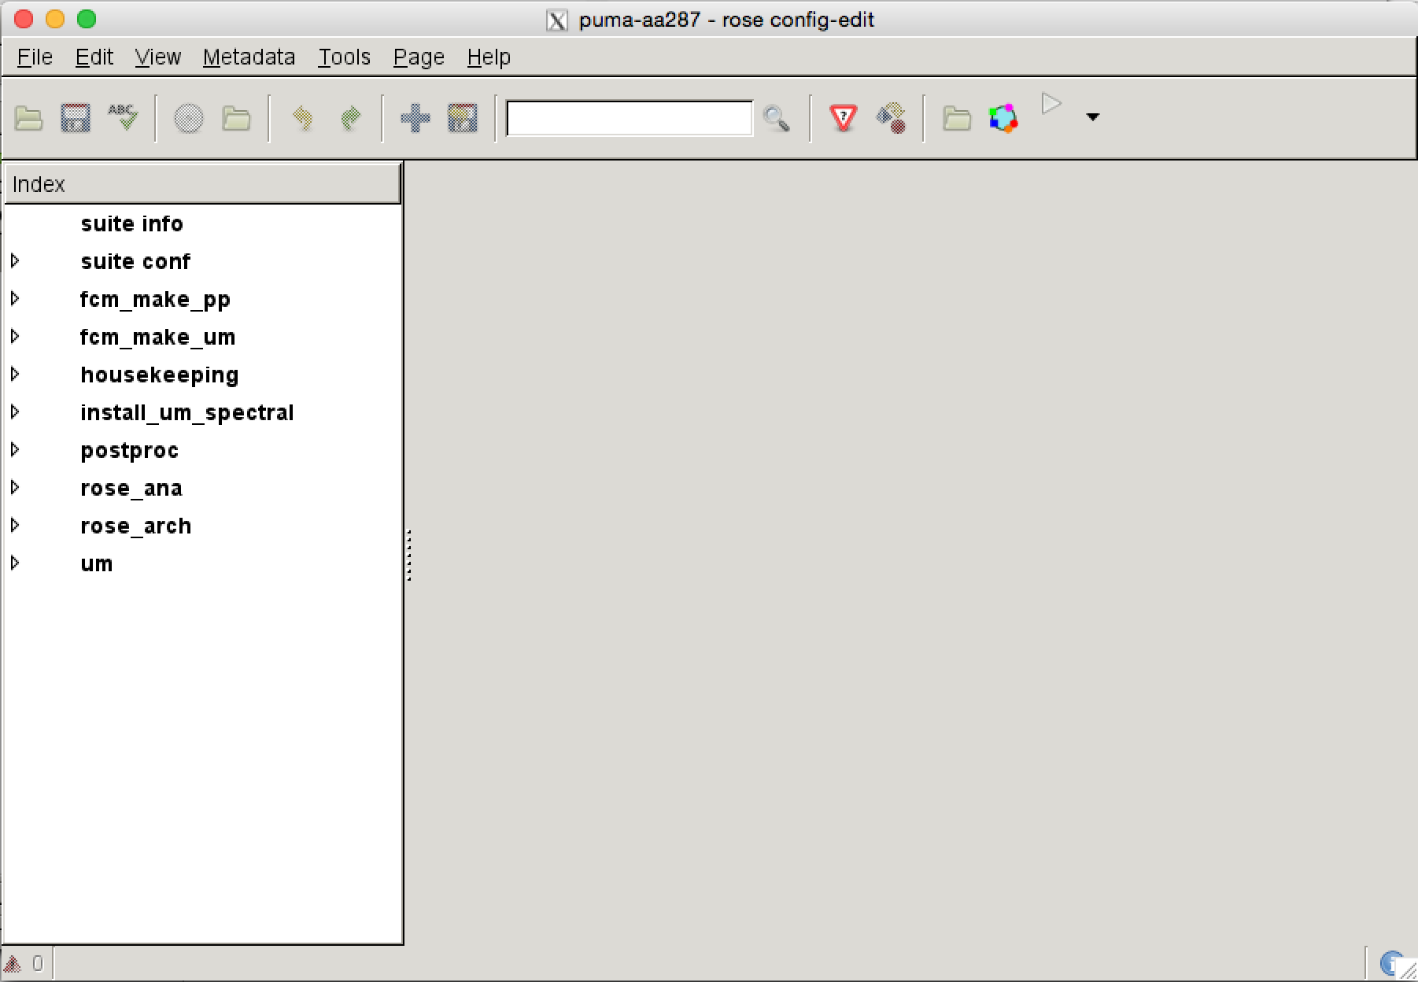The width and height of the screenshot is (1418, 982).
Task: Select rose_arch tree row
Action: point(203,526)
